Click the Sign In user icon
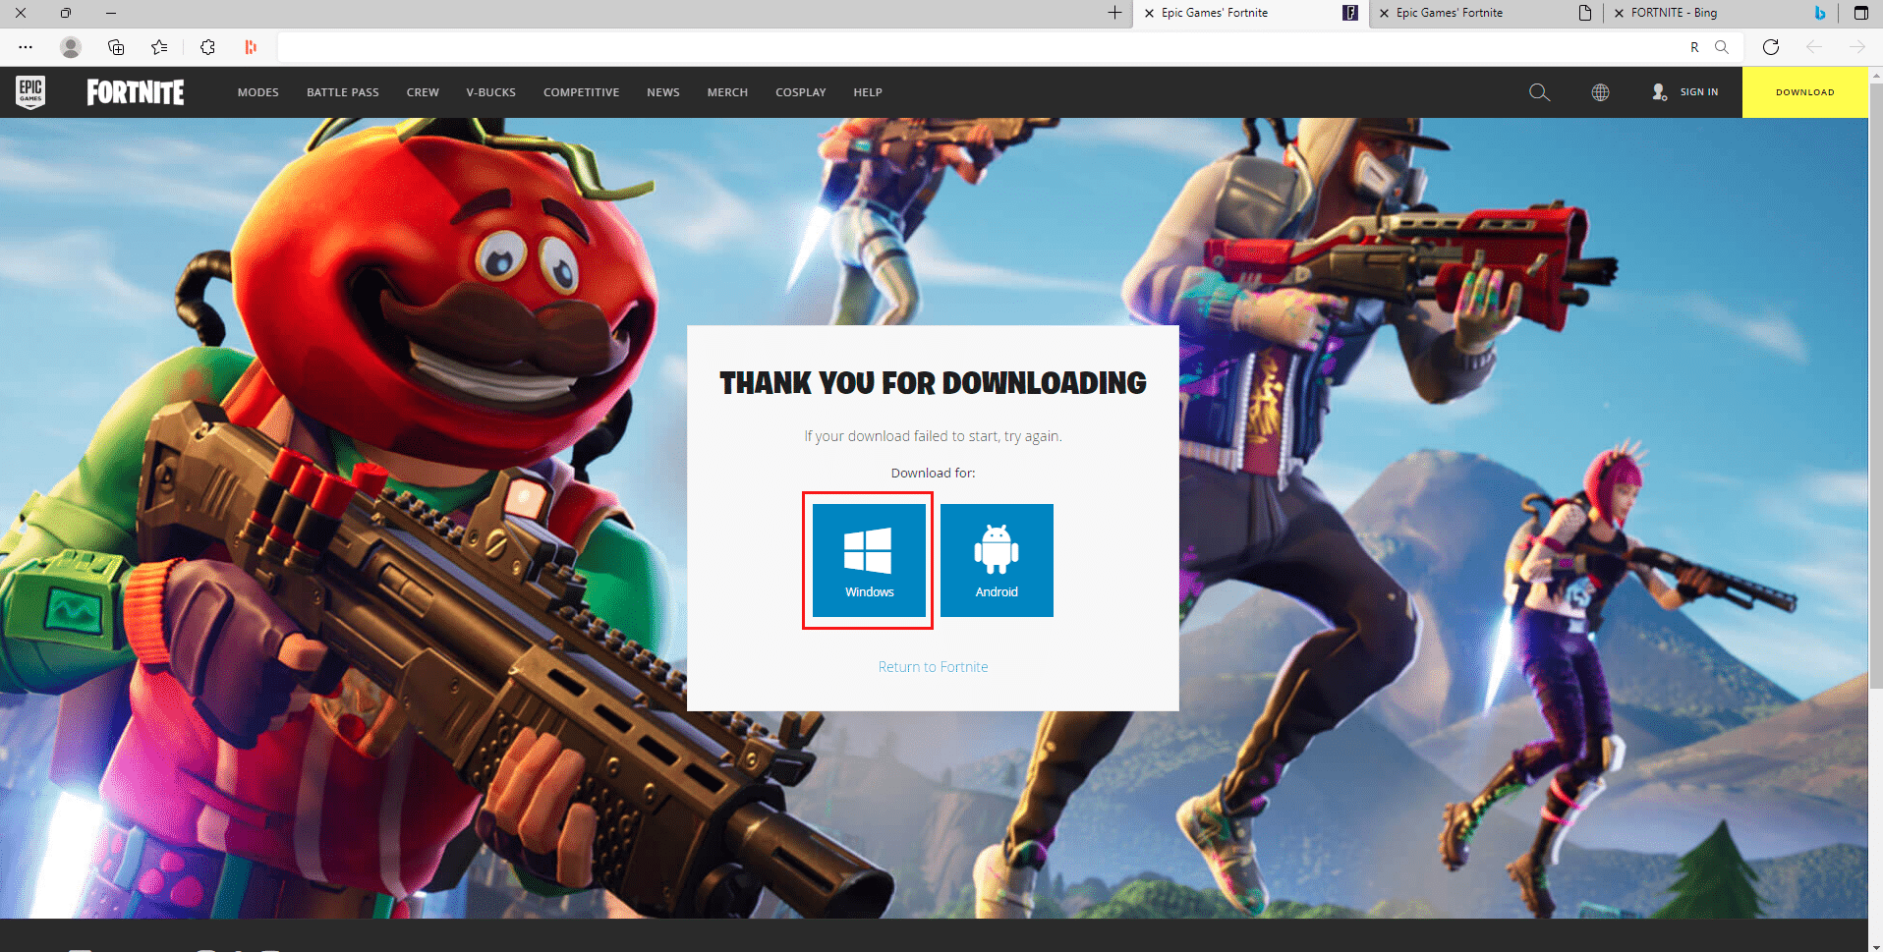 (1659, 92)
